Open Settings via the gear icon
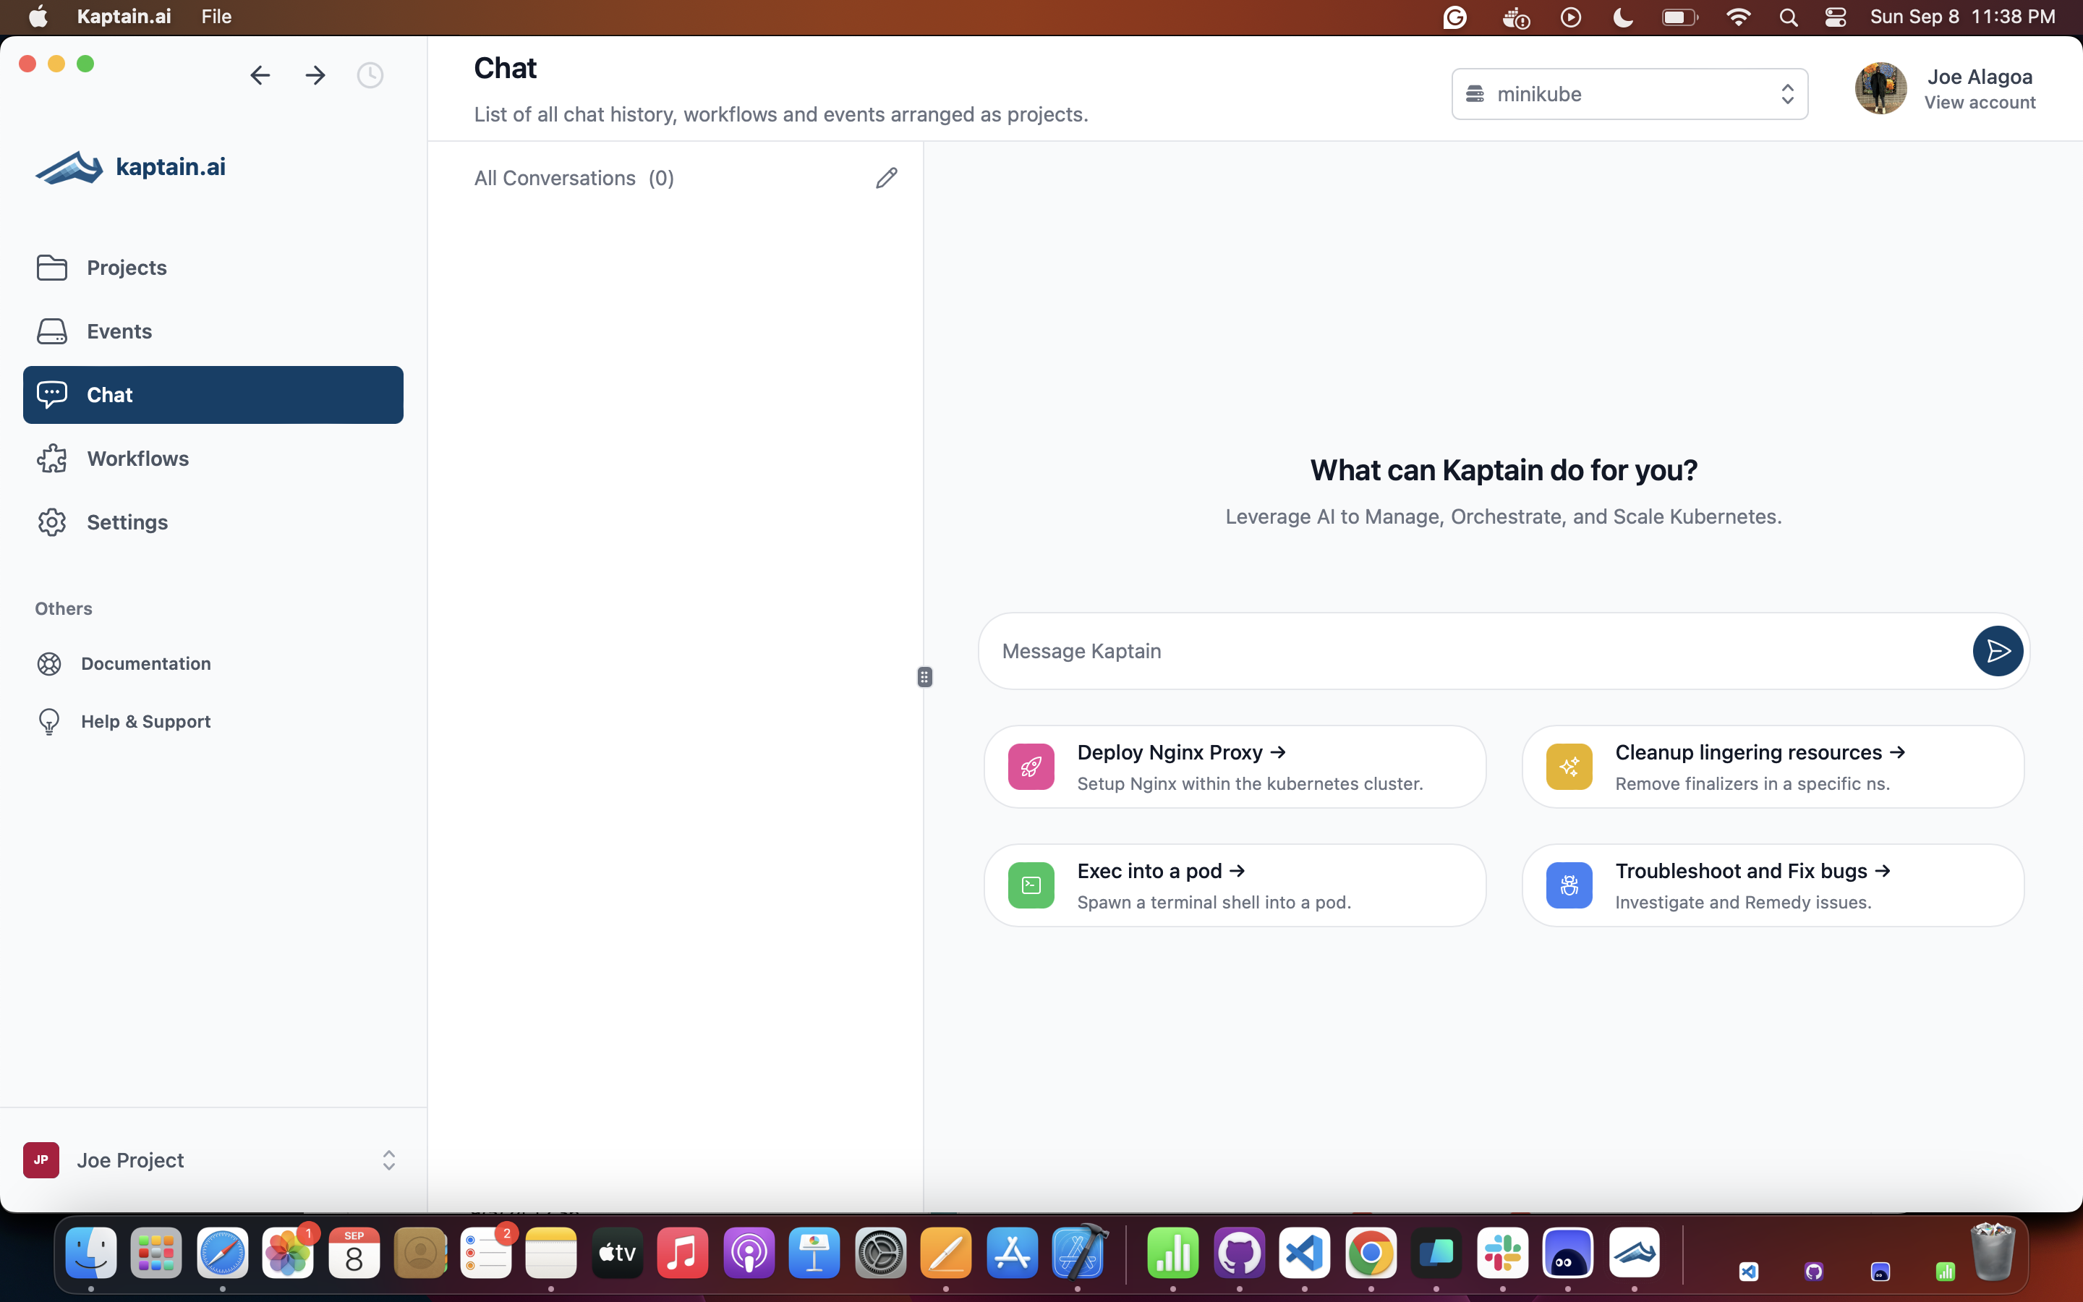The height and width of the screenshot is (1302, 2083). [51, 522]
